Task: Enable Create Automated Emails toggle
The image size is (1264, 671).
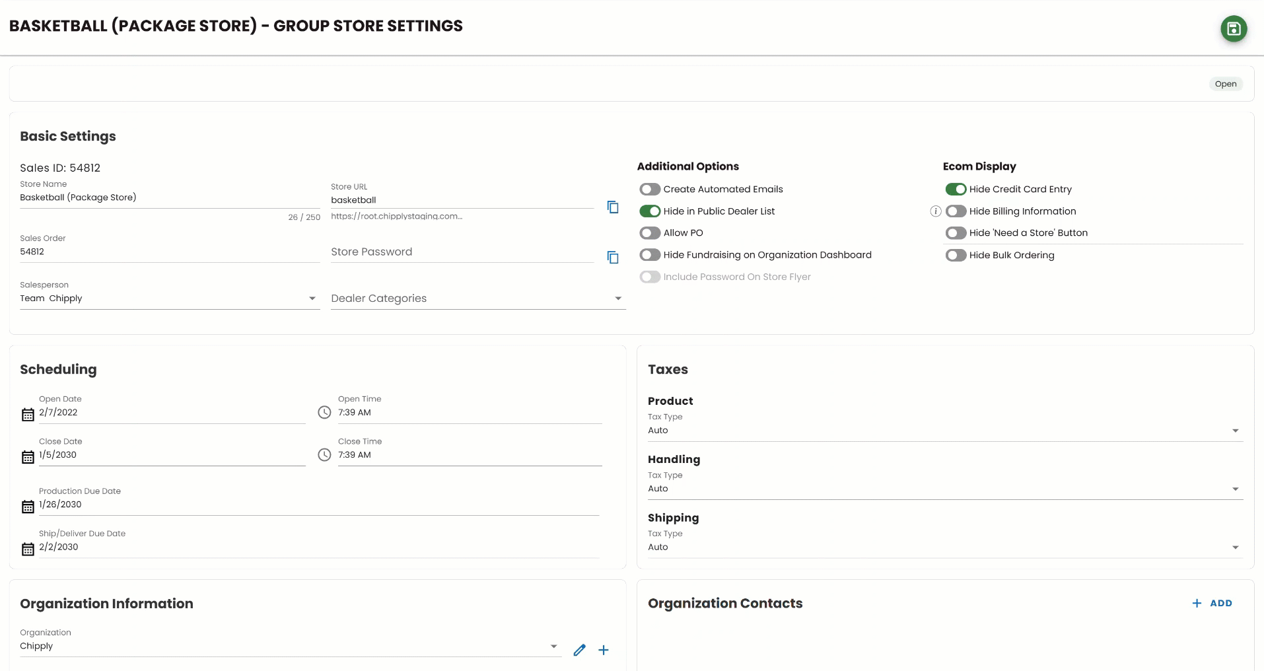Action: coord(650,190)
